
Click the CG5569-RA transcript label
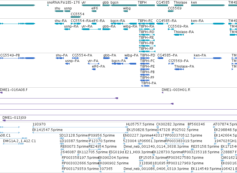click(178, 26)
